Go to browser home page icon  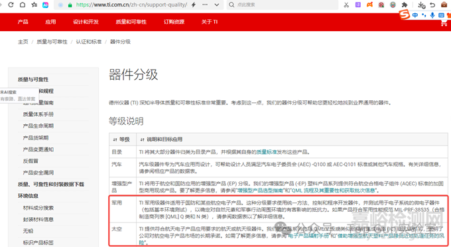[x=23, y=5]
